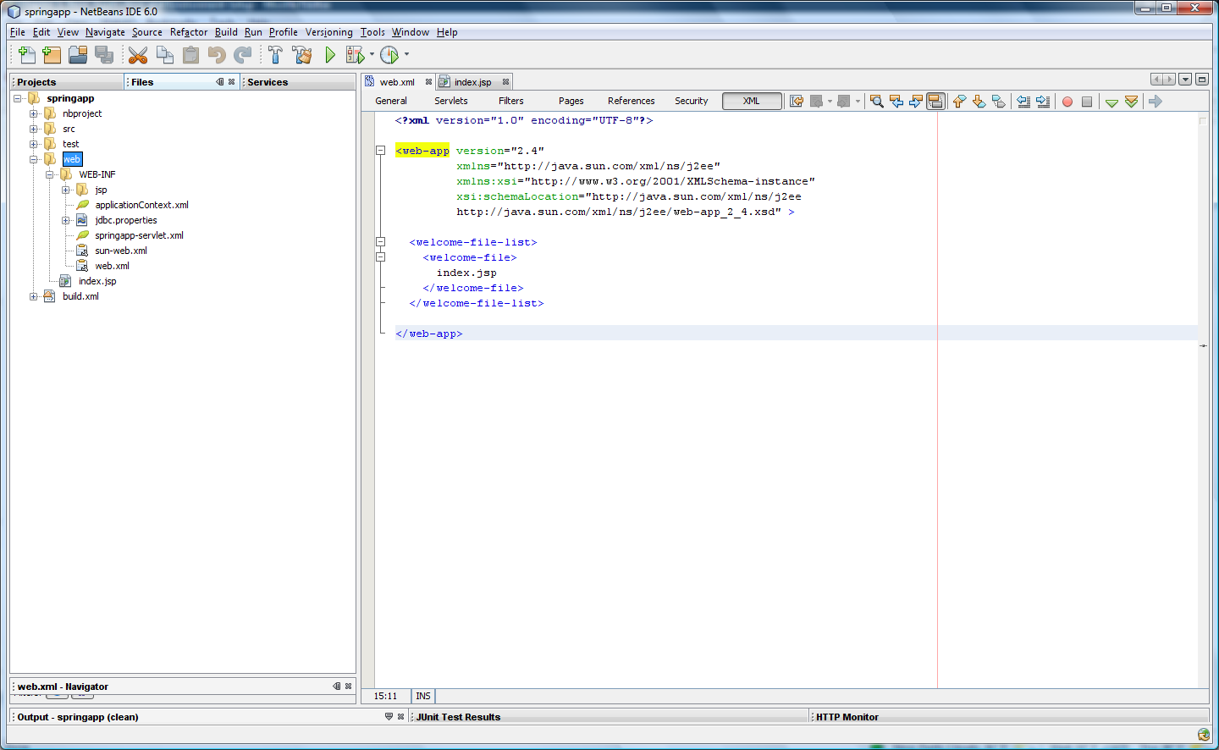
Task: Open the Security view of web.xml
Action: click(691, 102)
